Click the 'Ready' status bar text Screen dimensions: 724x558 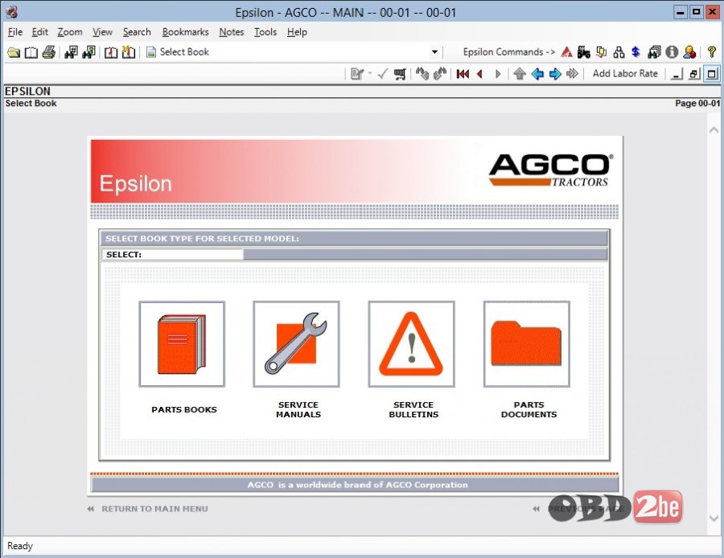tap(20, 546)
